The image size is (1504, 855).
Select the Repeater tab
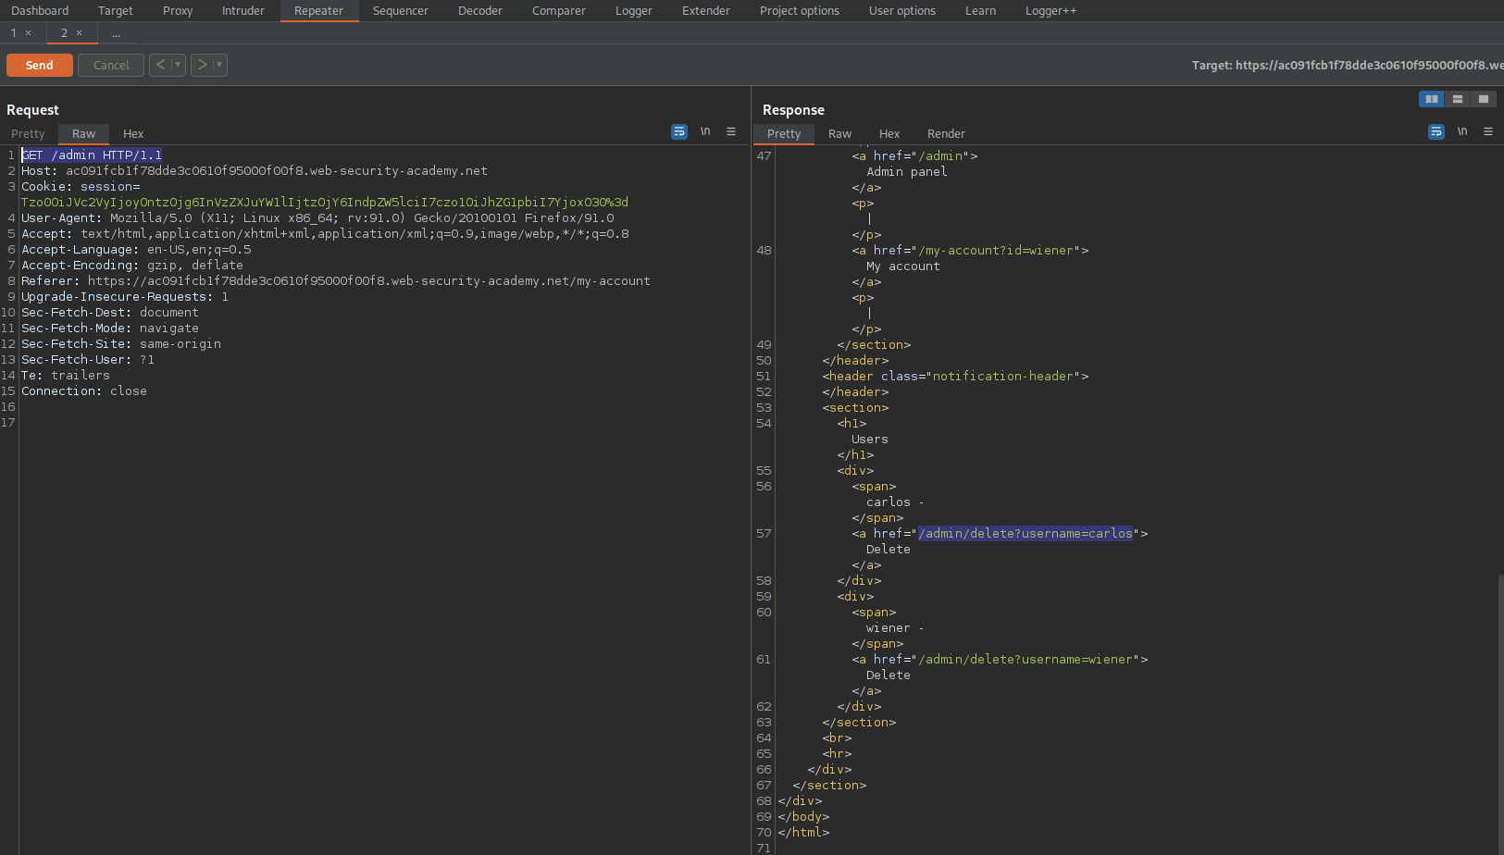[x=319, y=11]
